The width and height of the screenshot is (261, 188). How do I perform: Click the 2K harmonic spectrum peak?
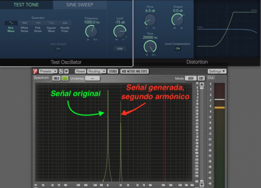coord(121,141)
